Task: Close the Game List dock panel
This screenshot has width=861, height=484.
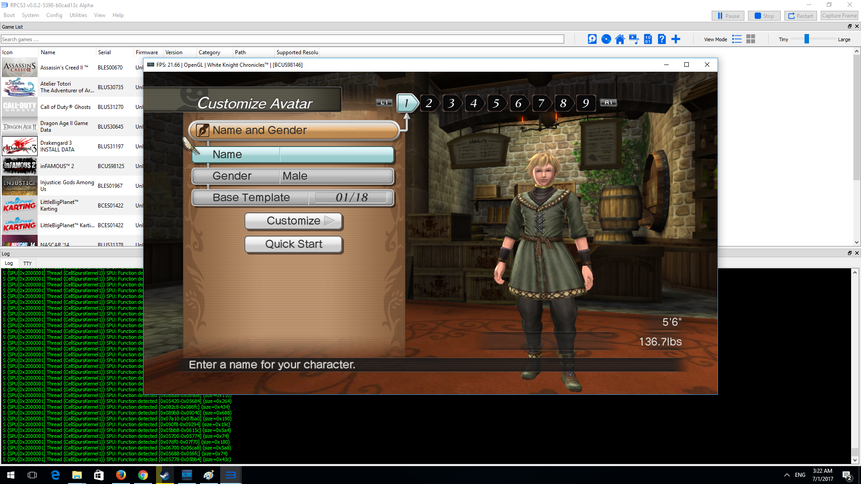Action: point(857,26)
